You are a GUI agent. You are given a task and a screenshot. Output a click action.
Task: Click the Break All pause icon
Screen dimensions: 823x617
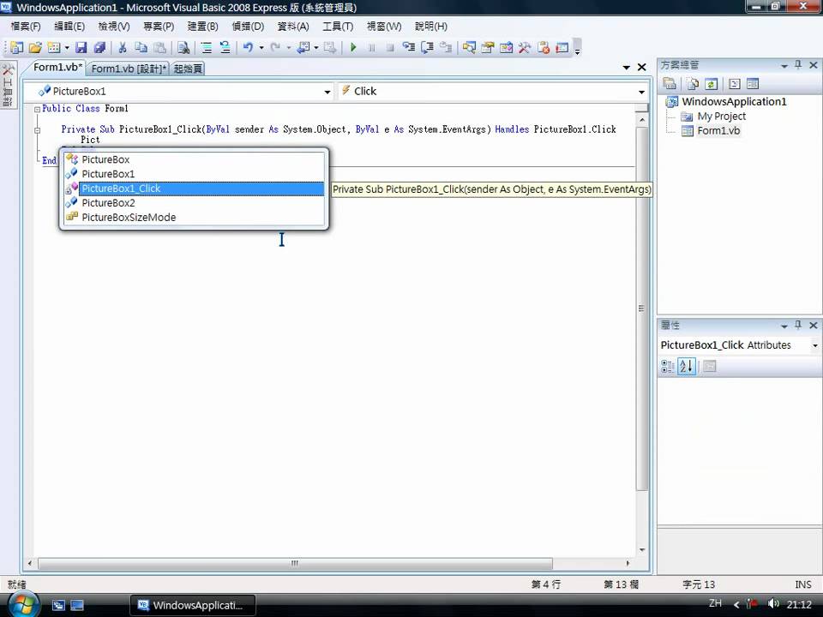(x=371, y=48)
